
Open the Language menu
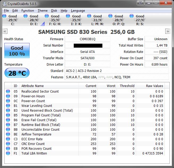[x=78, y=11]
